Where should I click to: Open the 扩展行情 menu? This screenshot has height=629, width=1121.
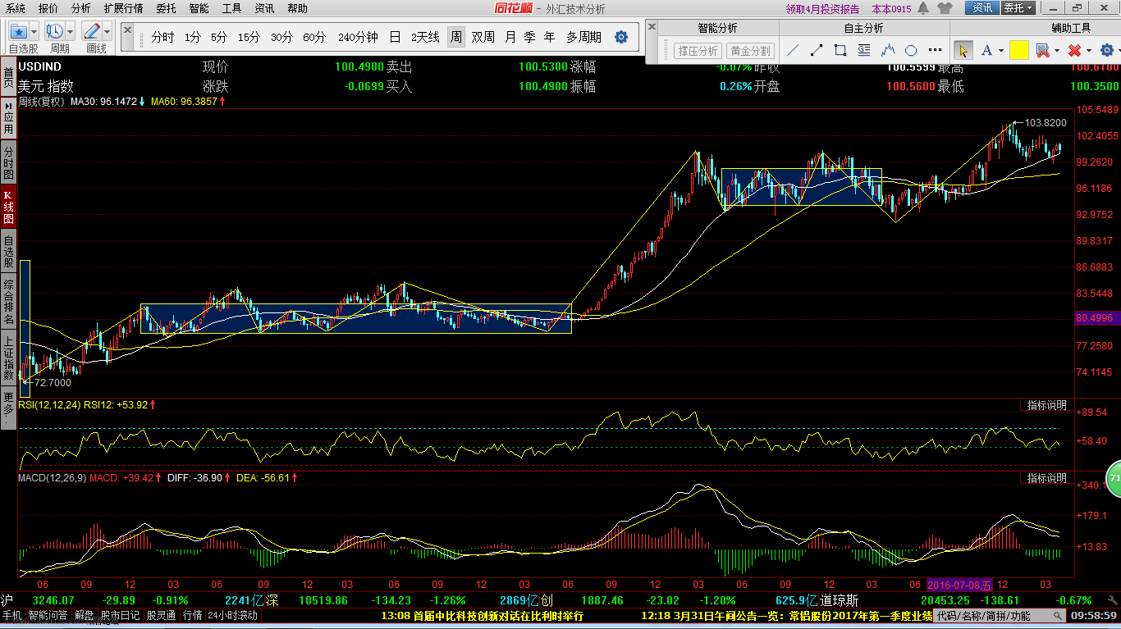pos(123,8)
